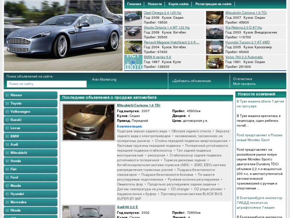Open news 'Ford представляет в России новый Mondeo Sport'
This screenshot has height=218, width=290.
pos(259,138)
